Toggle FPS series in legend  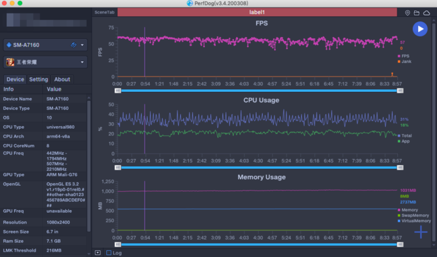click(x=403, y=56)
